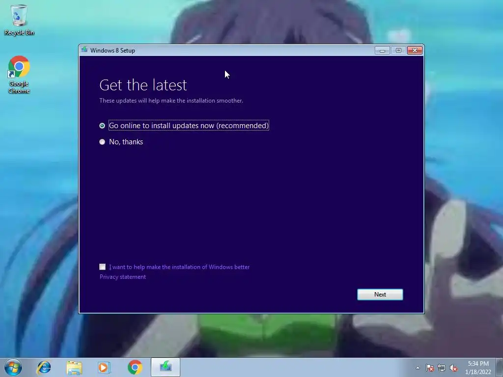Open the Windows Start menu orb

point(13,367)
